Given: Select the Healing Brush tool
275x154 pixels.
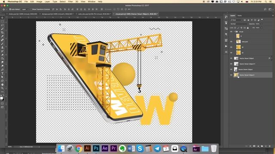Looking at the screenshot, I should 2,40.
